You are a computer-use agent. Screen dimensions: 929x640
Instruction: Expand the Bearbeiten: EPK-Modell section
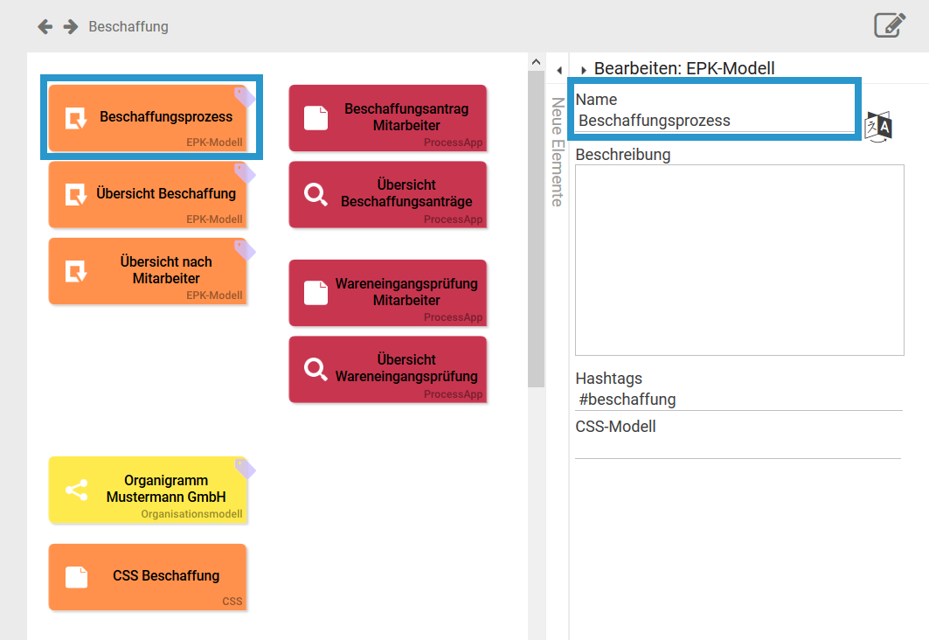click(x=584, y=70)
